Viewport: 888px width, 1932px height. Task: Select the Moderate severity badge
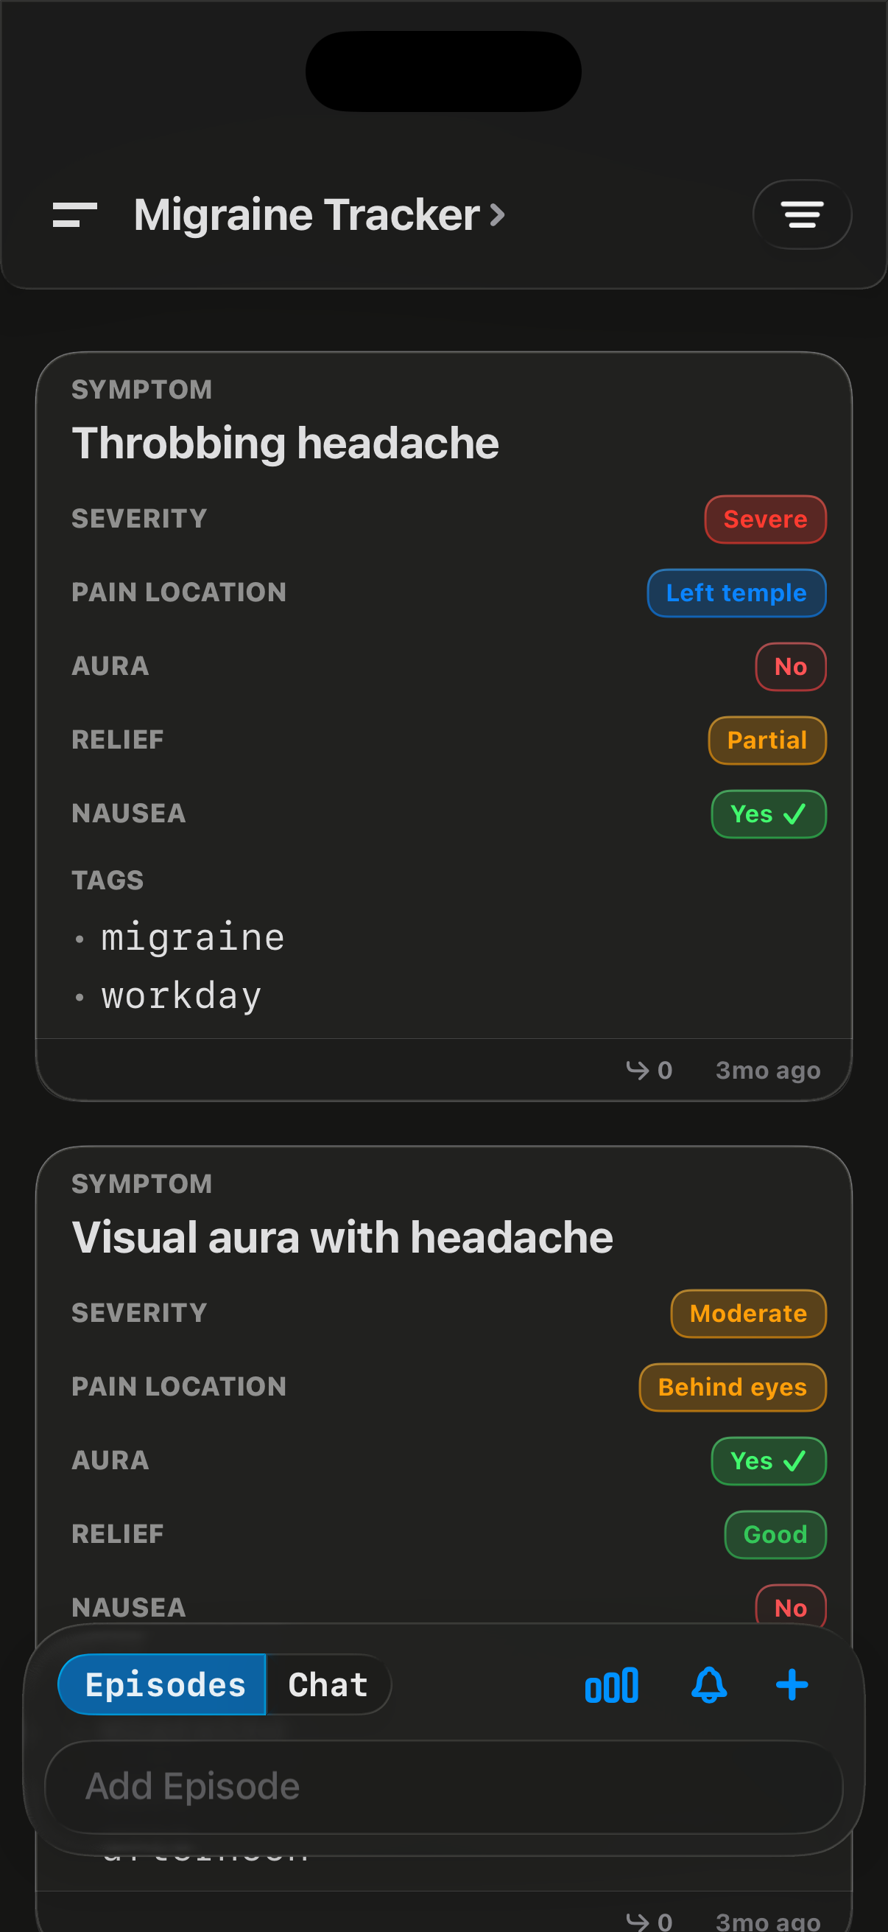pyautogui.click(x=747, y=1313)
